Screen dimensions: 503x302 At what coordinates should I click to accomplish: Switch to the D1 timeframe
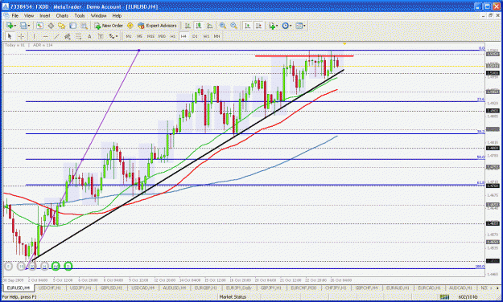[x=195, y=36]
